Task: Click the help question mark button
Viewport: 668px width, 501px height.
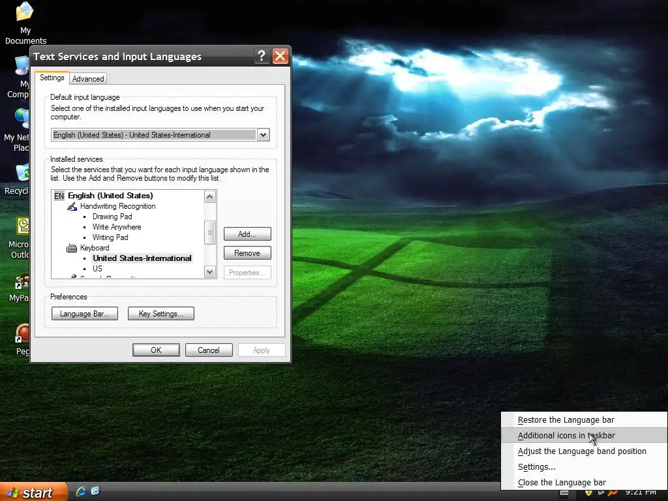Action: [262, 56]
